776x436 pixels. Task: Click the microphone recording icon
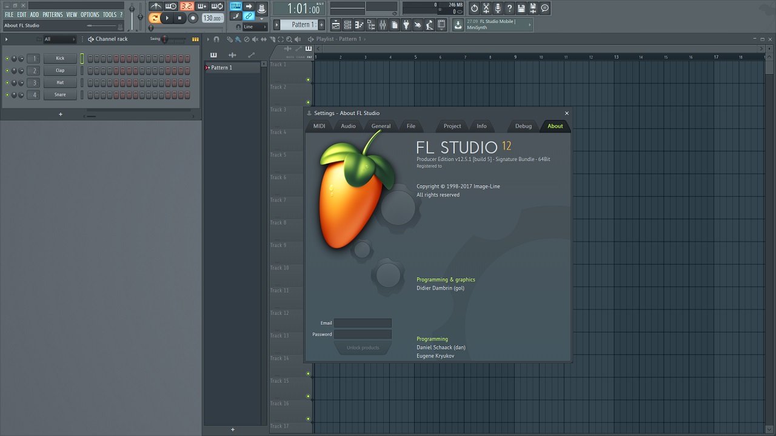tap(497, 8)
